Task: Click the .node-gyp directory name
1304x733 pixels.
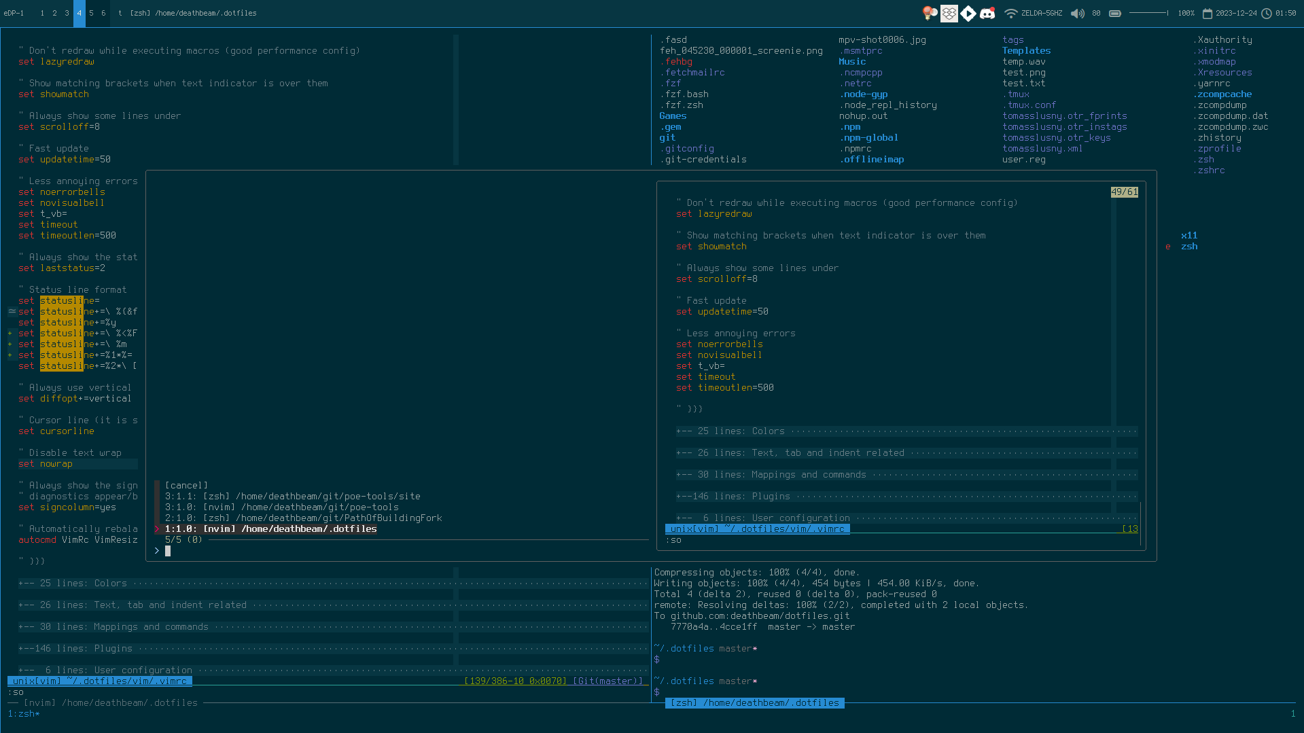Action: click(x=863, y=94)
